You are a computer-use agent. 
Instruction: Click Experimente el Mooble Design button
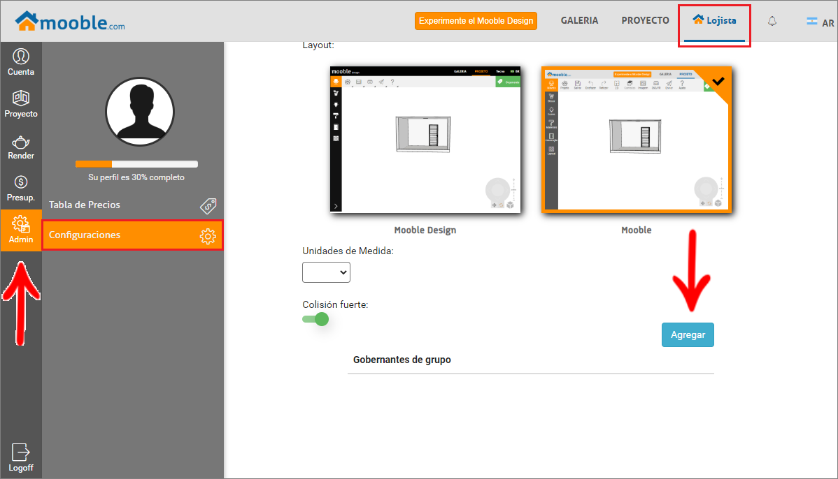coord(476,21)
